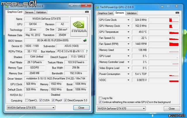This screenshot has height=118, width=187.
Task: Click the Disabled NVIDIA SLI field
Action: click(x=56, y=95)
